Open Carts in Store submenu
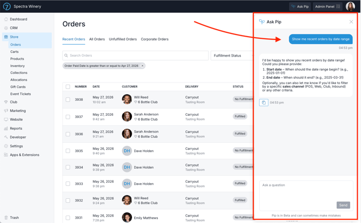 coord(14,52)
